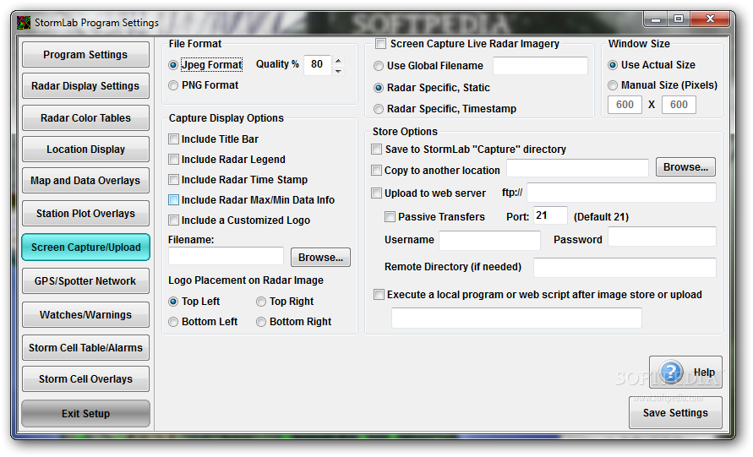Enable Execute a local program checkbox
Image resolution: width=753 pixels, height=457 pixels.
pos(379,295)
